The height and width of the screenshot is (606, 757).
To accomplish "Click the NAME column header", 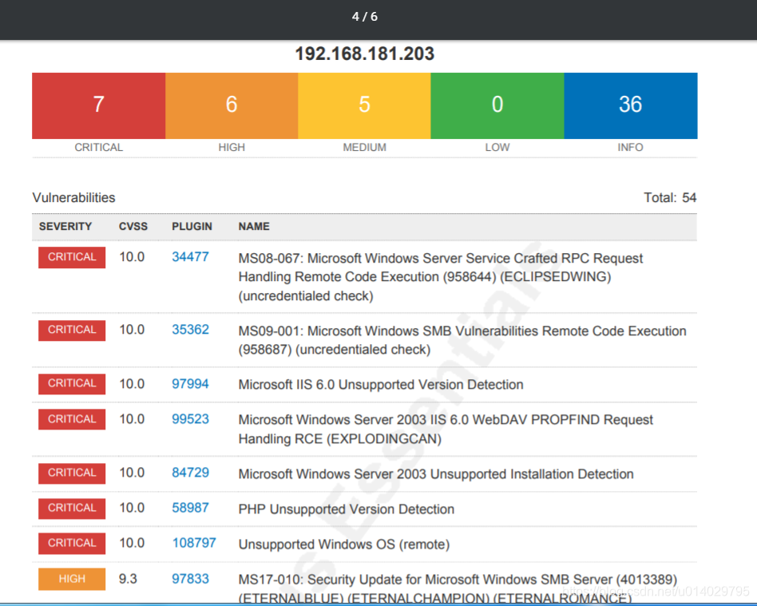I will (254, 227).
